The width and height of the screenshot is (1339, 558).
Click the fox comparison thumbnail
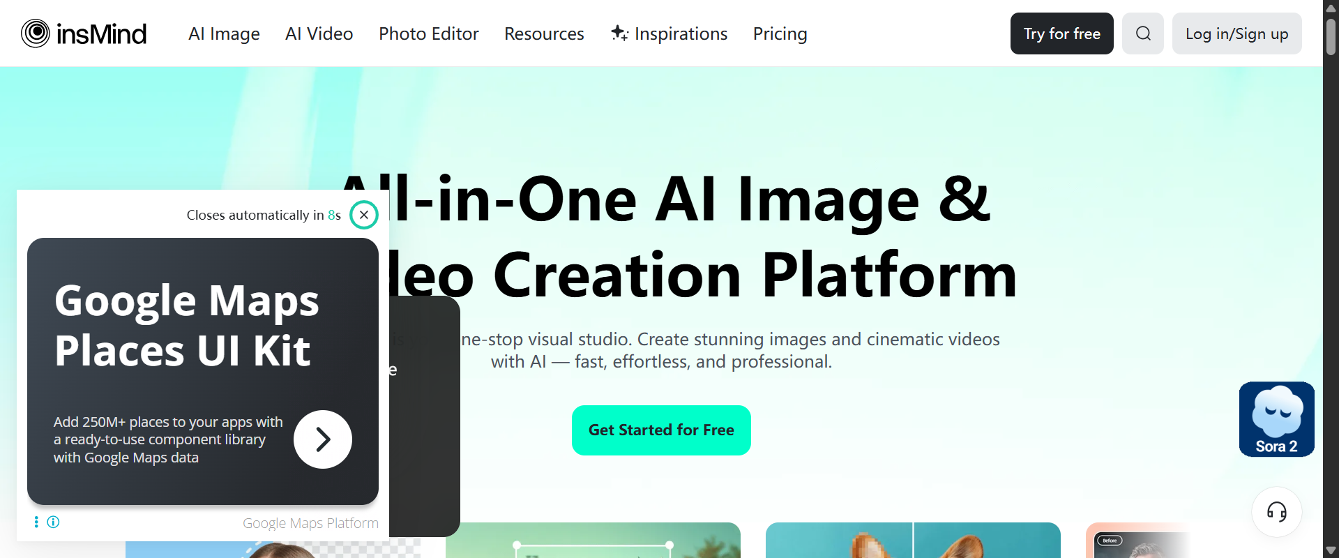point(913,541)
